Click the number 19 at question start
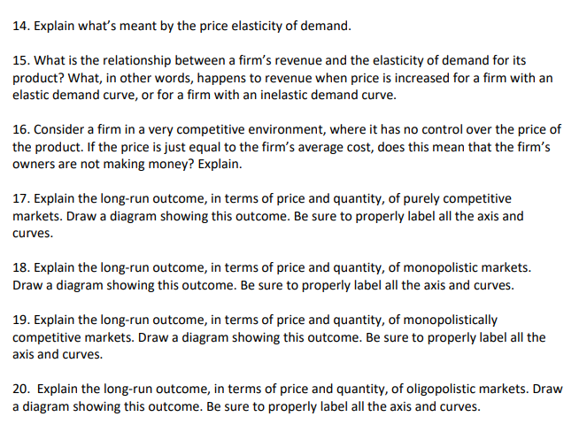Screen dimensions: 587x440 coord(20,320)
